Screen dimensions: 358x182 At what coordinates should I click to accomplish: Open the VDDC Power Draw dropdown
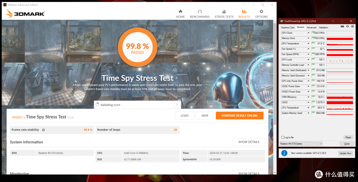click(x=309, y=86)
